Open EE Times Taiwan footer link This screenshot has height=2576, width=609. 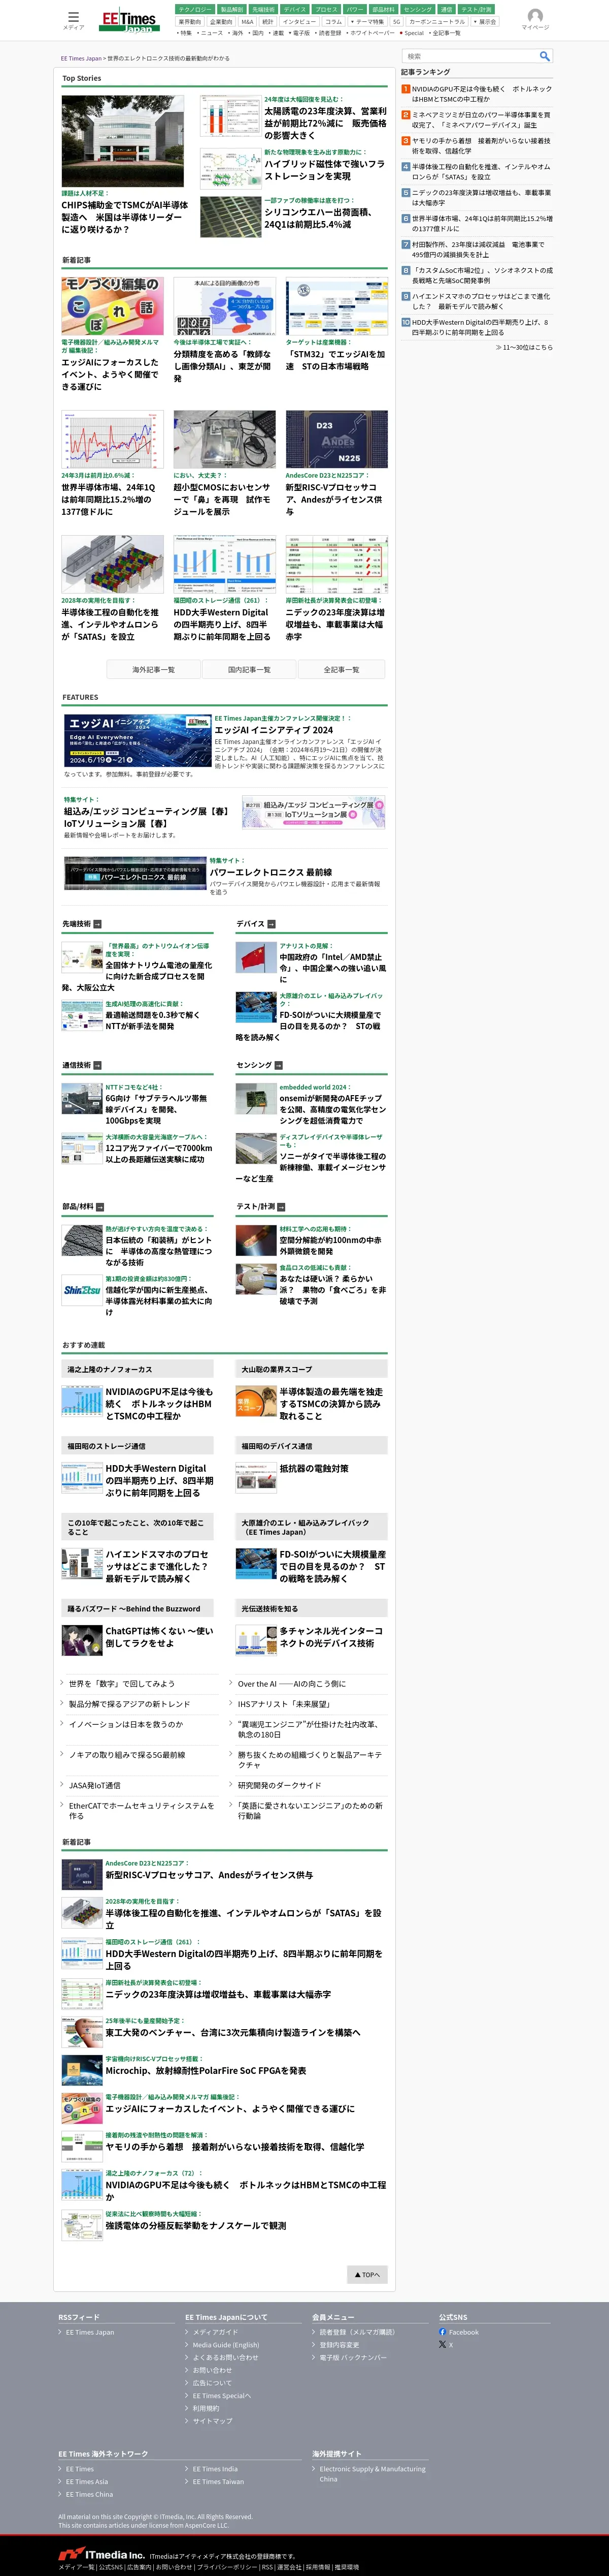coord(218,2482)
